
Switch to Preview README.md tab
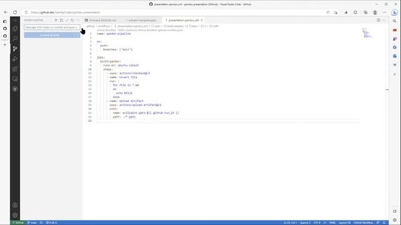[x=100, y=20]
